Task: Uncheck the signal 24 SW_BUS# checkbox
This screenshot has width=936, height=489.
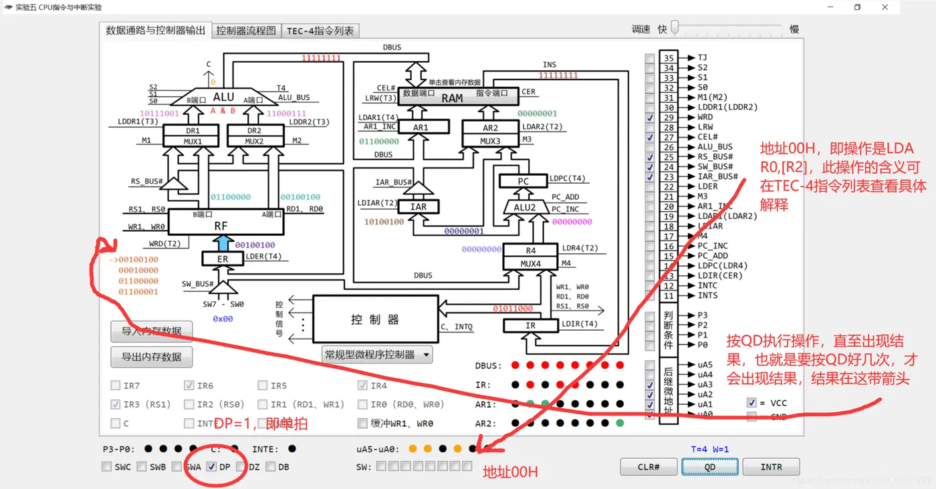Action: 650,167
